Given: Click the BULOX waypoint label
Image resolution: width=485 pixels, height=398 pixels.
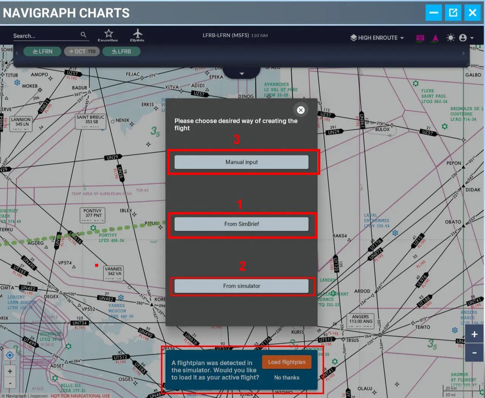Looking at the screenshot, I should pyautogui.click(x=382, y=129).
